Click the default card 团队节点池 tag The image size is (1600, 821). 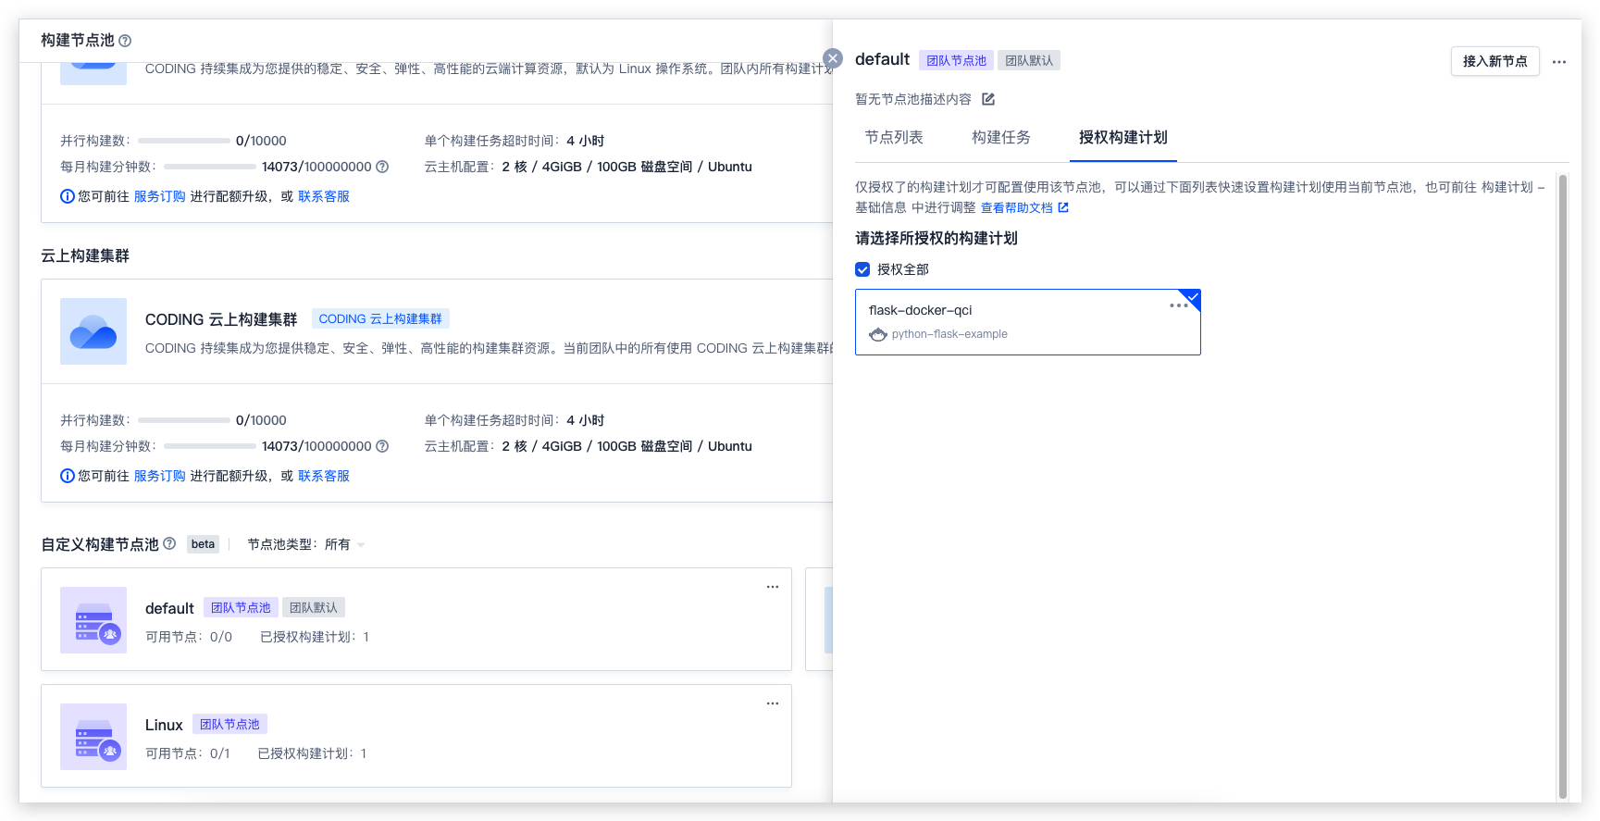241,607
